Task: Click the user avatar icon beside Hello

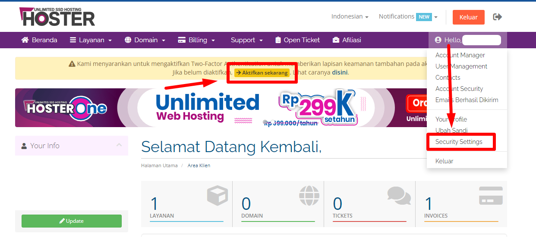Action: pos(438,40)
